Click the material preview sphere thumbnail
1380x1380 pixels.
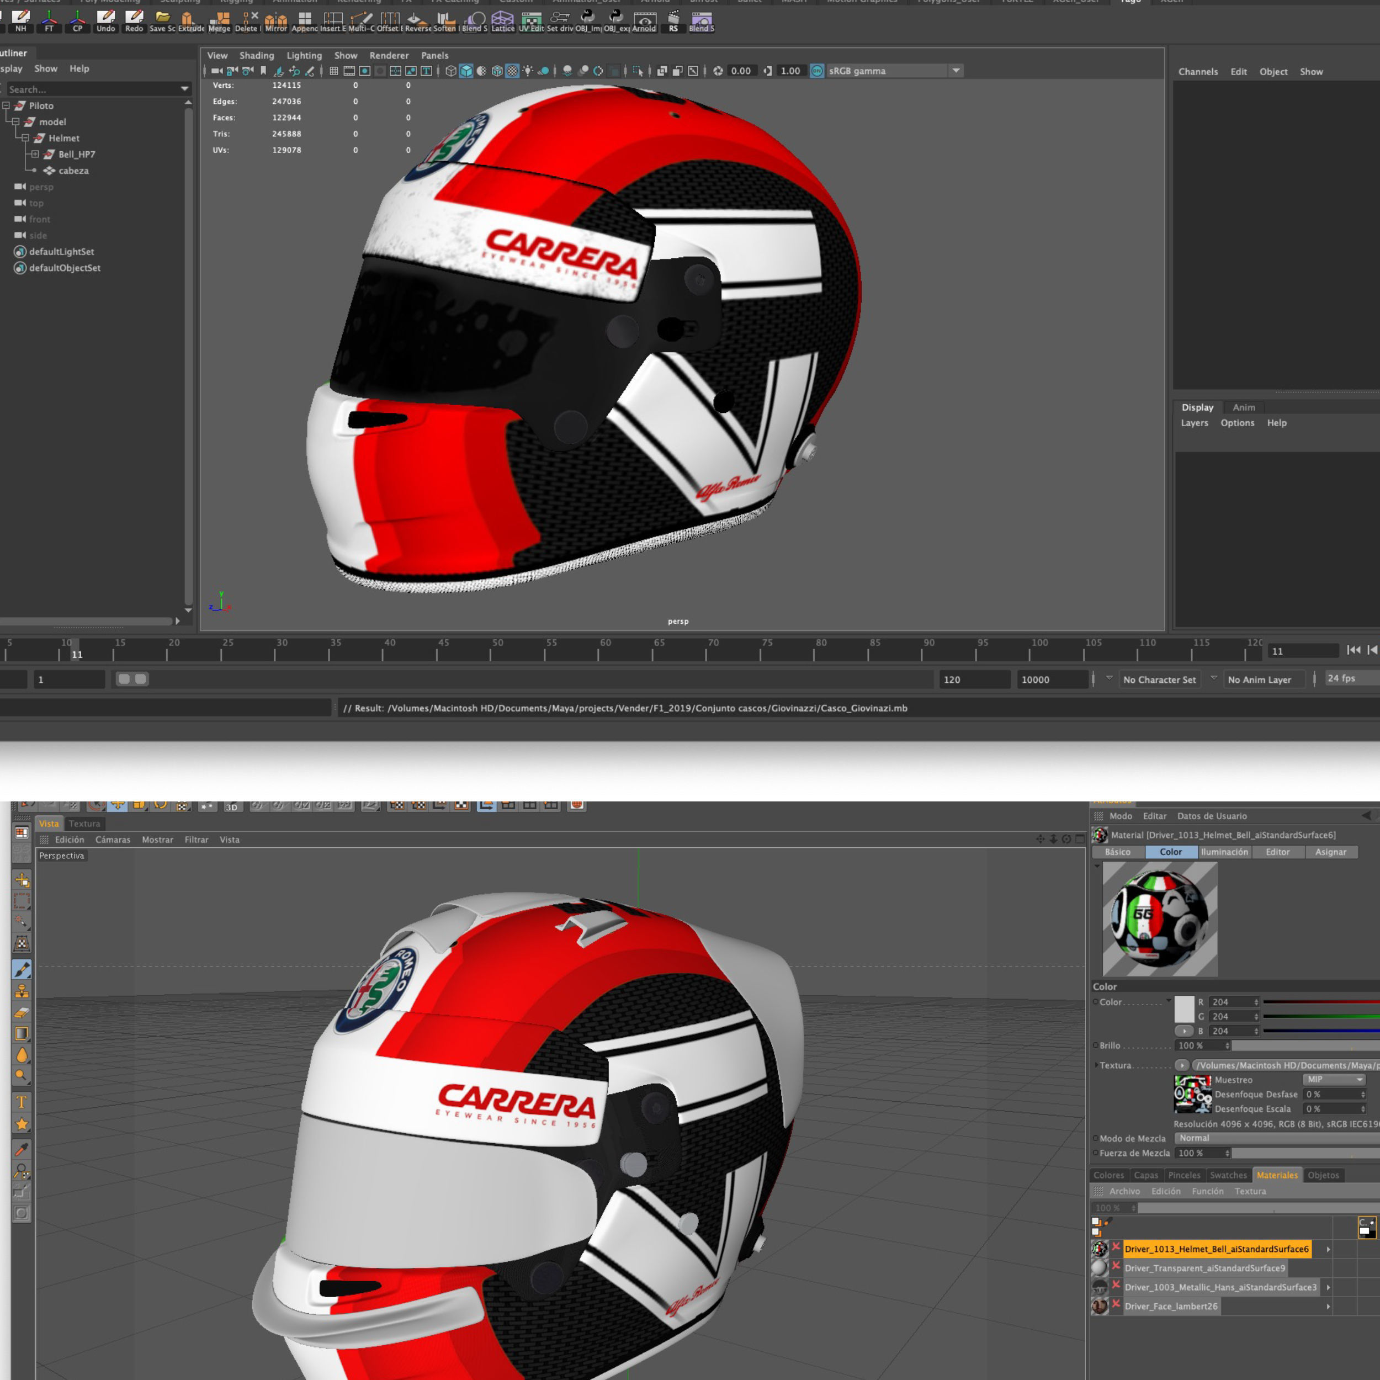click(x=1160, y=919)
